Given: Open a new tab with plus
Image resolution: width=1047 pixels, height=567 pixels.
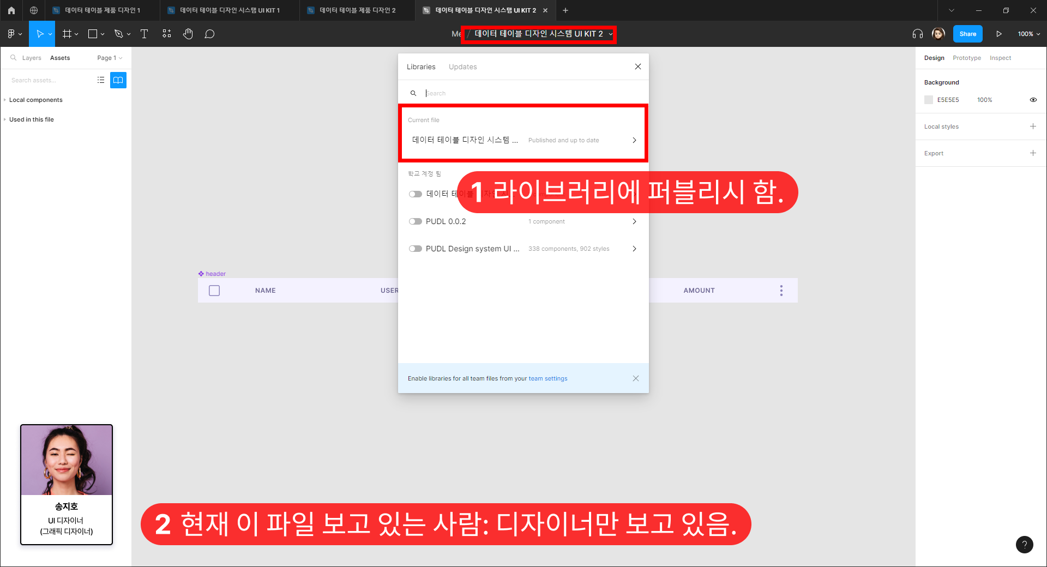Looking at the screenshot, I should click(565, 10).
